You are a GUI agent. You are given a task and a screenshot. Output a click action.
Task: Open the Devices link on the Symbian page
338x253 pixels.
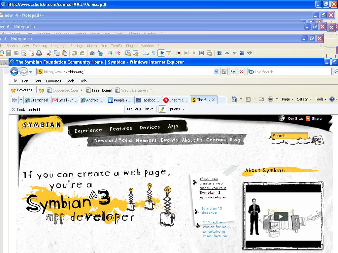150,127
